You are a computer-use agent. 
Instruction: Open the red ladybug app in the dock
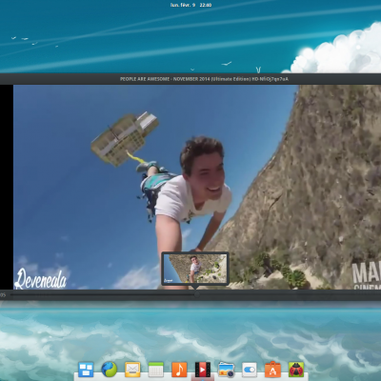coord(296,370)
